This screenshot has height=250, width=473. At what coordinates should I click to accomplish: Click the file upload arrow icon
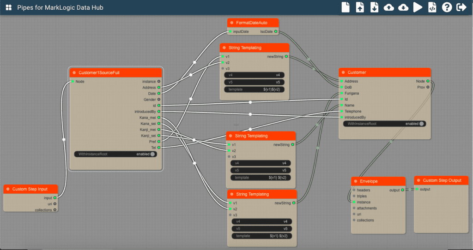pos(360,7)
